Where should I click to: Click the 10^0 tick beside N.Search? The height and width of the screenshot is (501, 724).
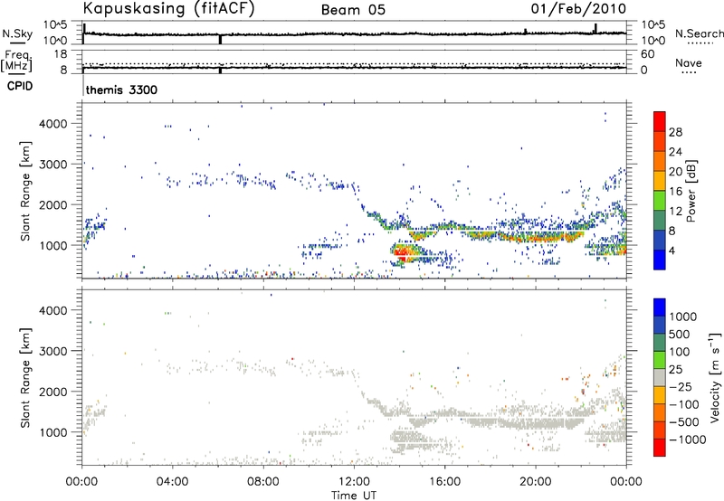653,41
